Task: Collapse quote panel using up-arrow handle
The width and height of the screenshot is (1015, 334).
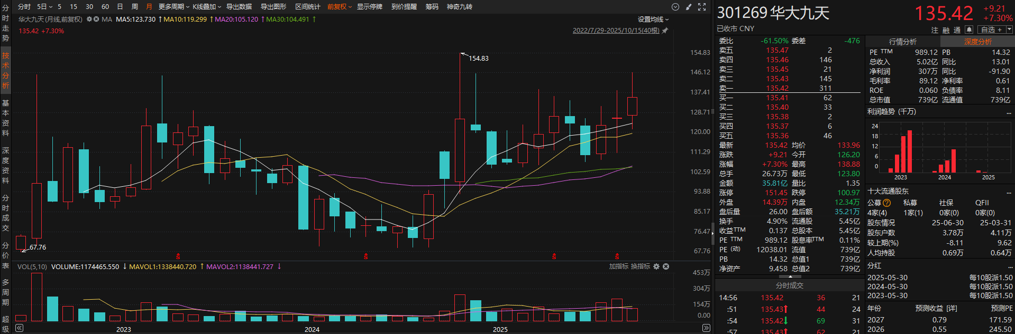Action: coord(790,276)
